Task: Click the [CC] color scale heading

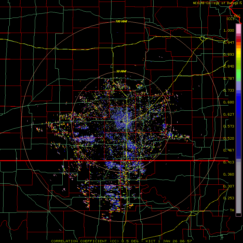Action: 231,19
